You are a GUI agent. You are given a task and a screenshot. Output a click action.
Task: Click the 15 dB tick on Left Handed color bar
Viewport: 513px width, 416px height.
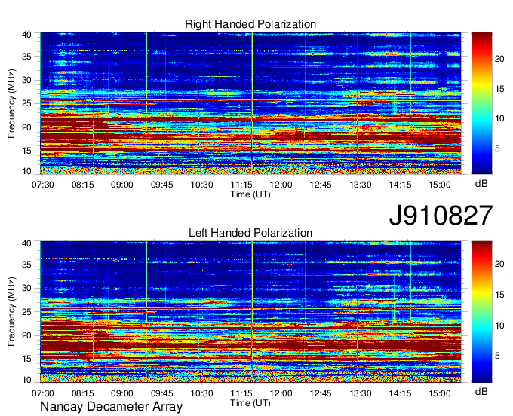[499, 295]
